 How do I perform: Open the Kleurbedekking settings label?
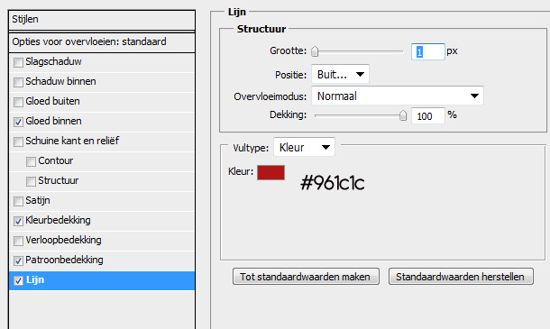(x=58, y=220)
